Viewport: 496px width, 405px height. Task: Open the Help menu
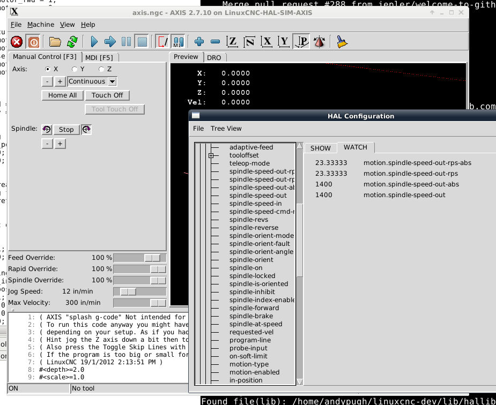(x=88, y=25)
